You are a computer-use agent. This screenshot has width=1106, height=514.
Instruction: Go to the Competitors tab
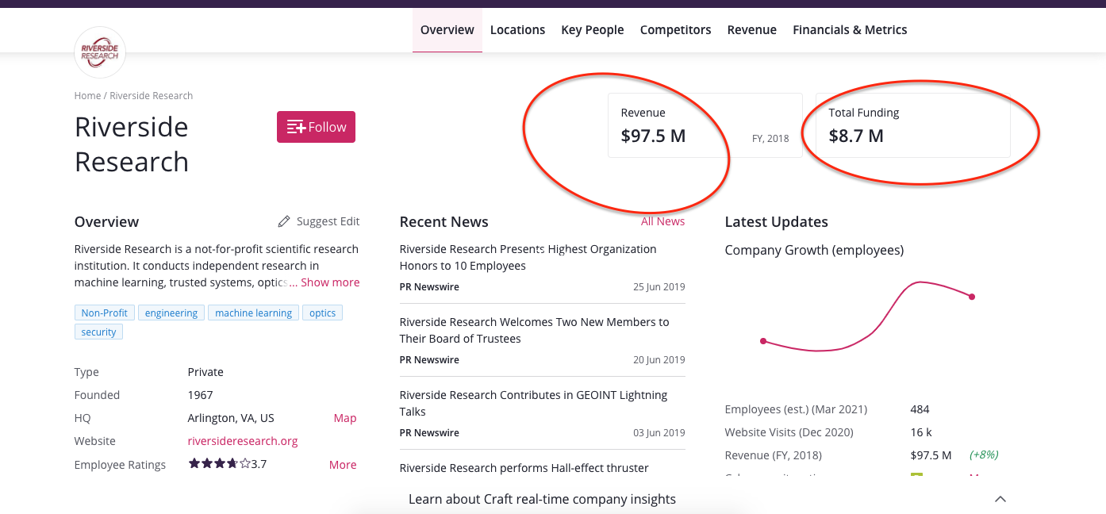676,30
